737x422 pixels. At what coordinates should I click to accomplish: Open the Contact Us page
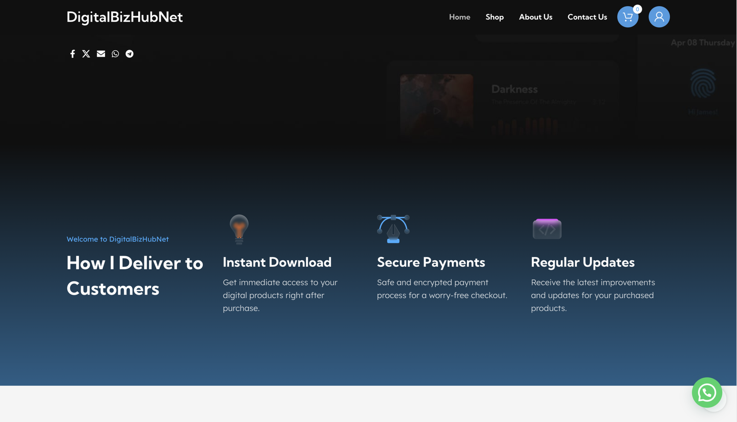[x=587, y=17]
